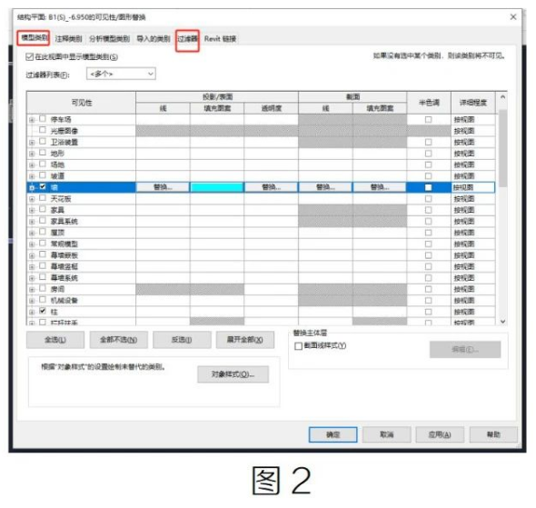Screen dimensions: 536x508
Task: Click 替换 for 墙 projection line
Action: tap(163, 187)
